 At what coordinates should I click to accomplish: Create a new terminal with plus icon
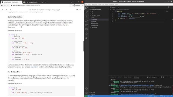(158, 77)
